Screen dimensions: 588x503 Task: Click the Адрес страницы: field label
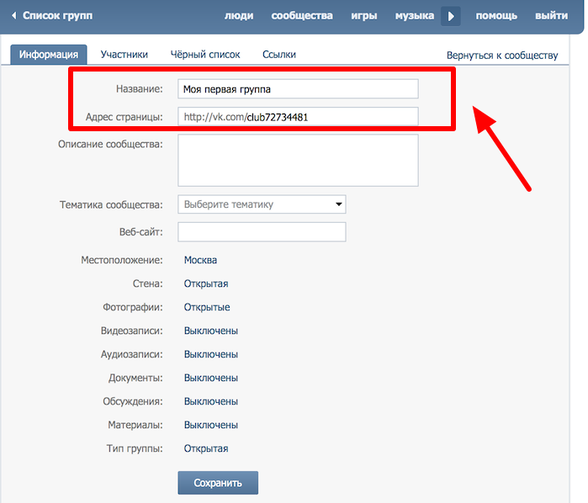coord(124,117)
